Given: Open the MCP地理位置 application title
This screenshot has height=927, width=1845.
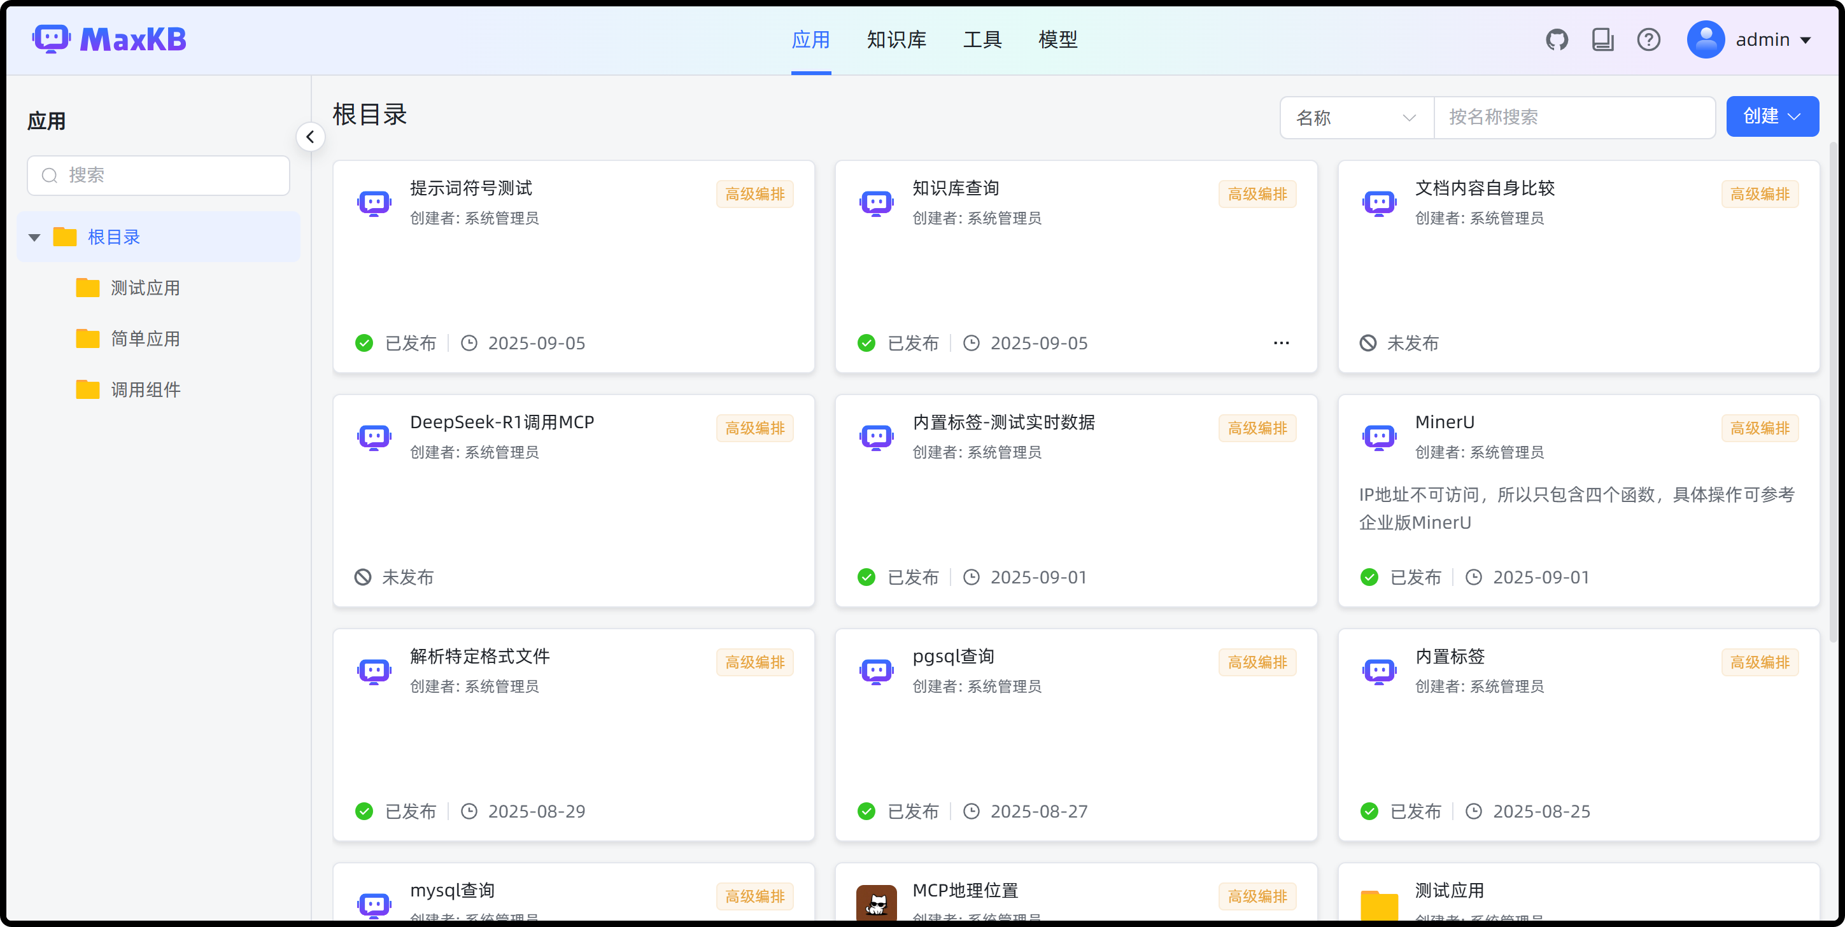Looking at the screenshot, I should coord(965,891).
